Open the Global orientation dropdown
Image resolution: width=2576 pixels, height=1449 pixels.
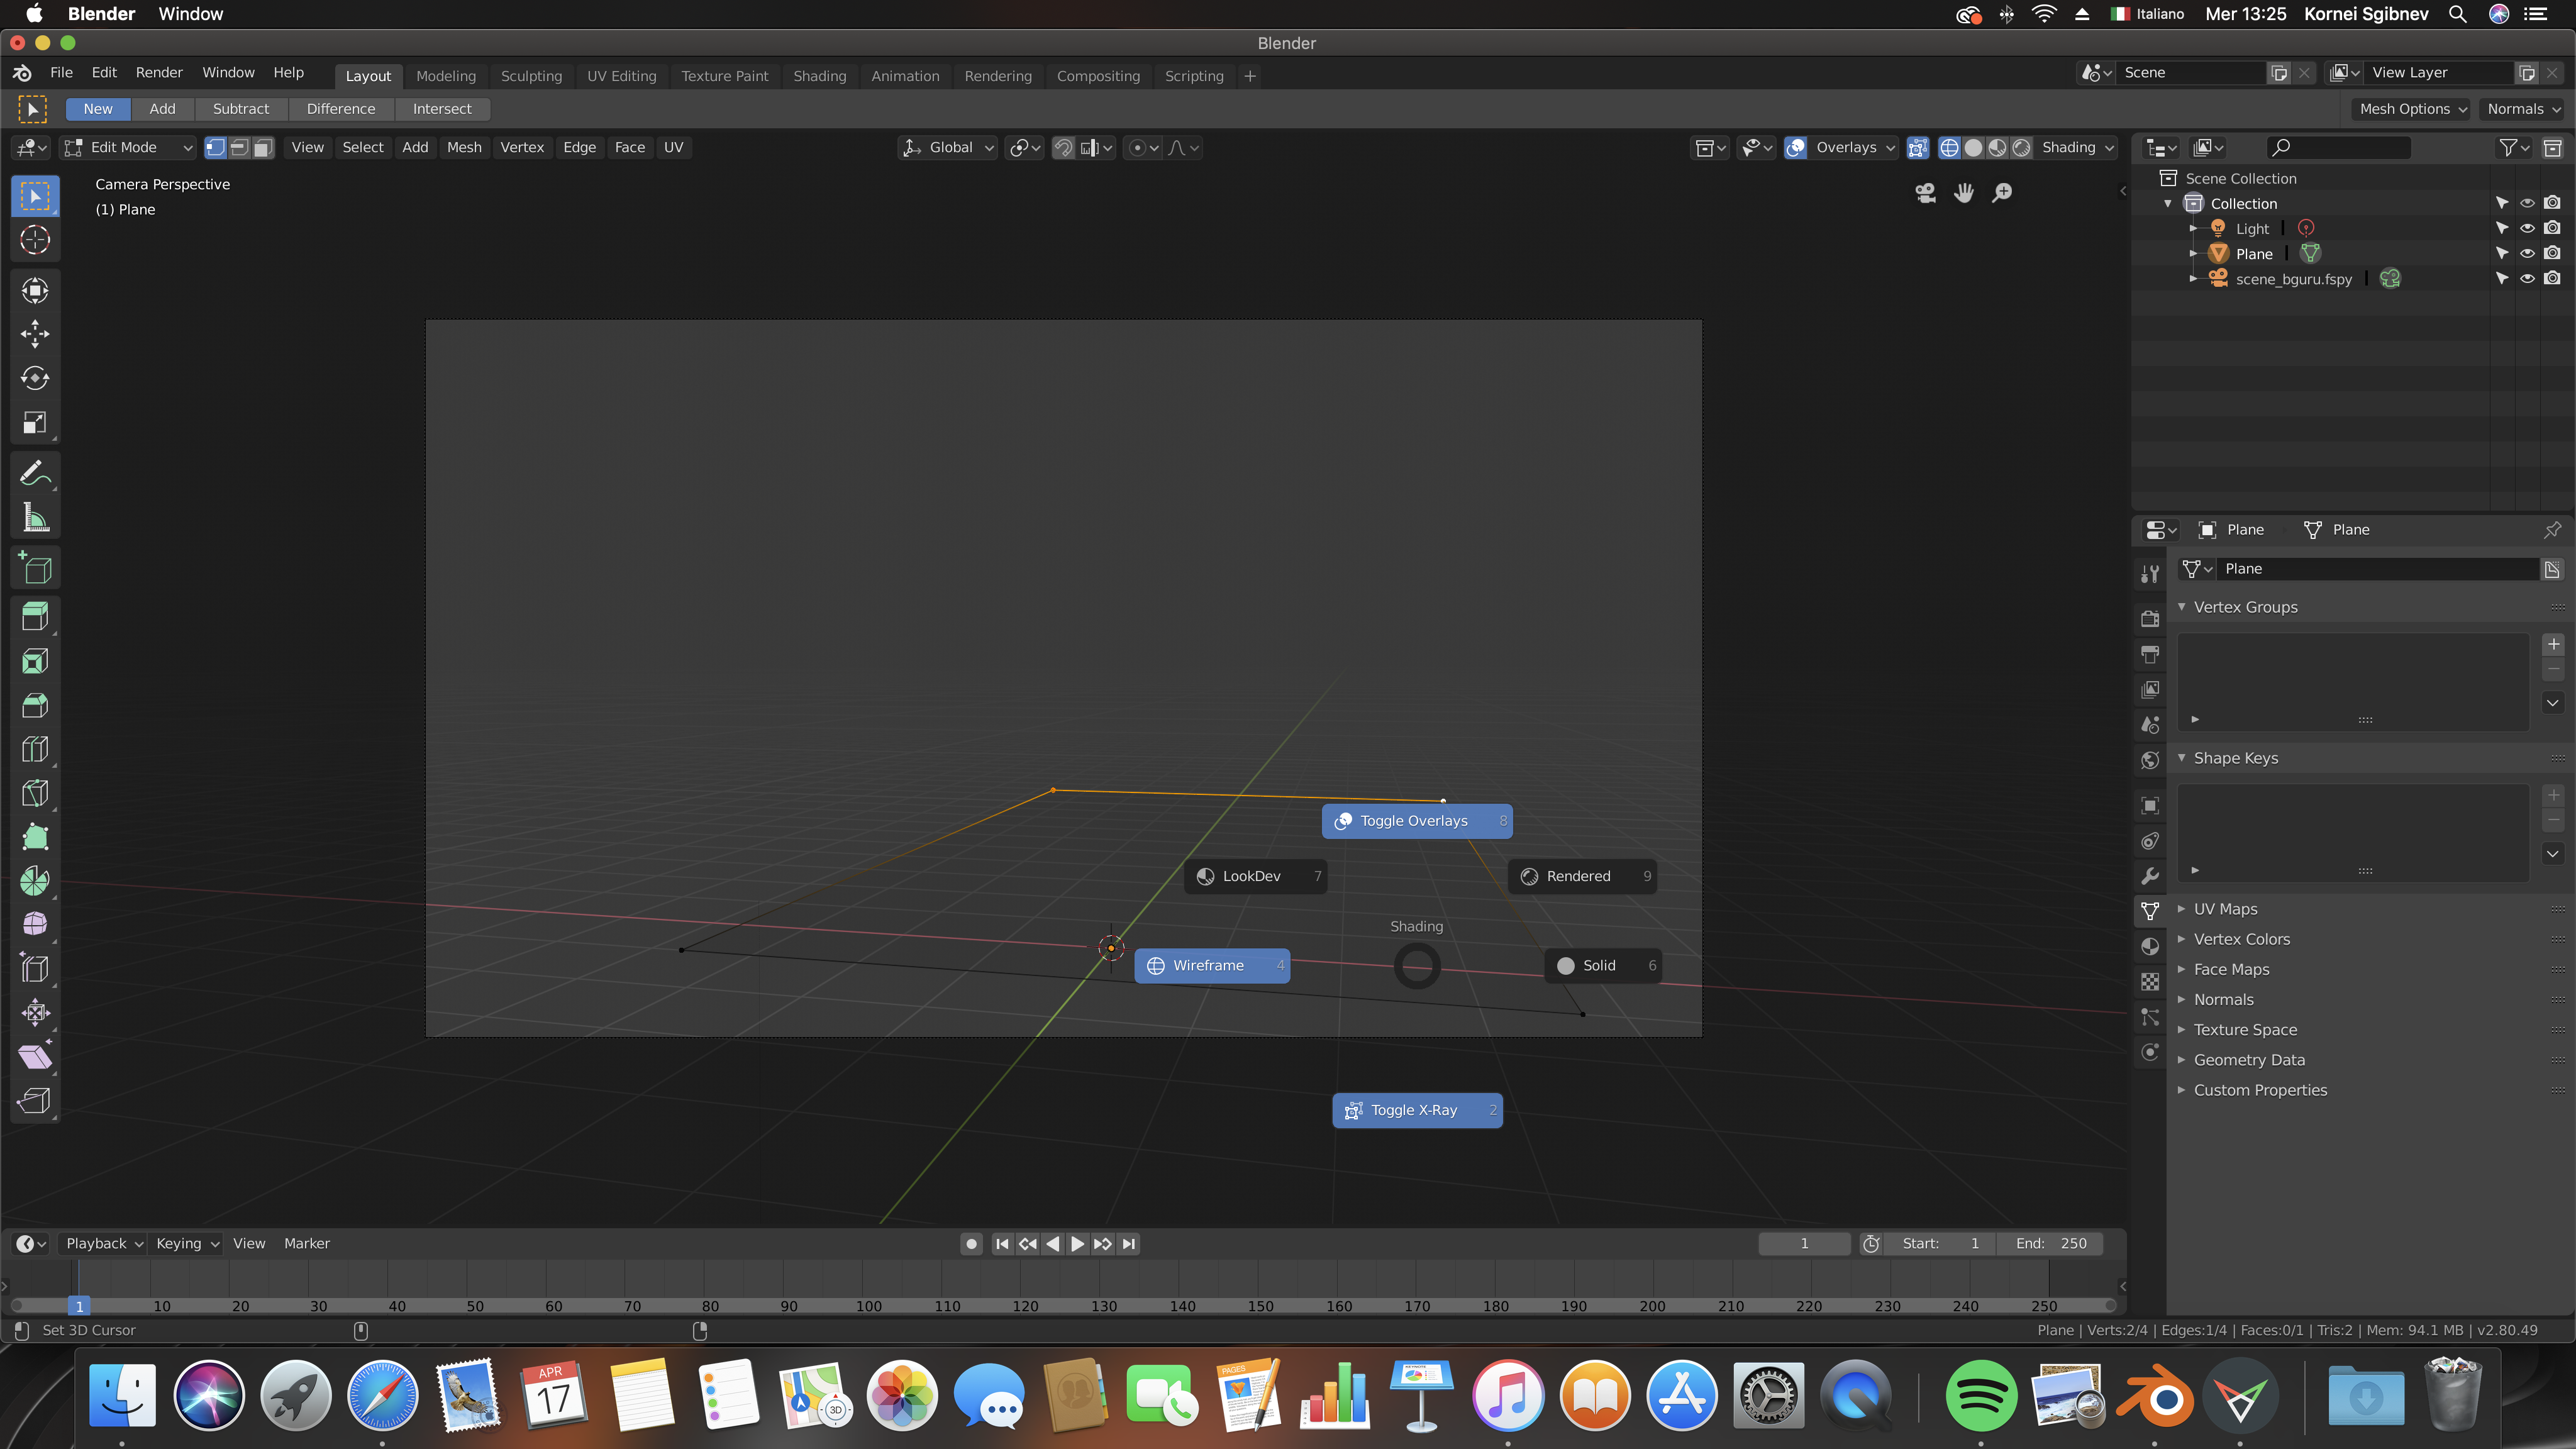(949, 148)
